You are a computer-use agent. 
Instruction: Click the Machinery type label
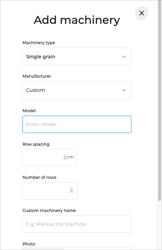tap(39, 43)
